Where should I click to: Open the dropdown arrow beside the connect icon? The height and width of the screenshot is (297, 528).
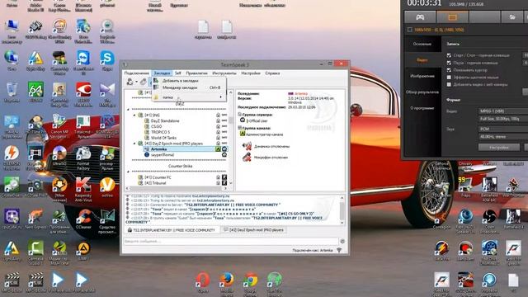[136, 82]
